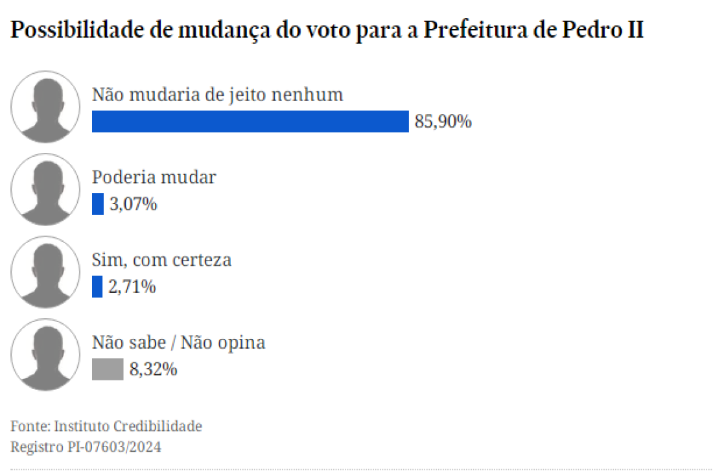Click the blue 85,90% bar

250,121
